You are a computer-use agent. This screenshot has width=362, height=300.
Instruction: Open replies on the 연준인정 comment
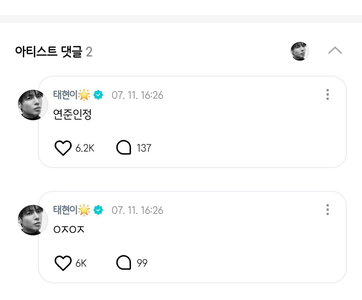click(x=123, y=147)
